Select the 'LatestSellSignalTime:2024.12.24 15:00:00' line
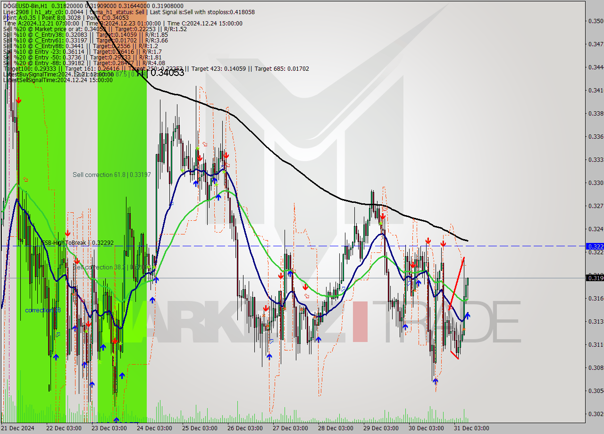Screen dimensions: 604x434 click(x=58, y=80)
